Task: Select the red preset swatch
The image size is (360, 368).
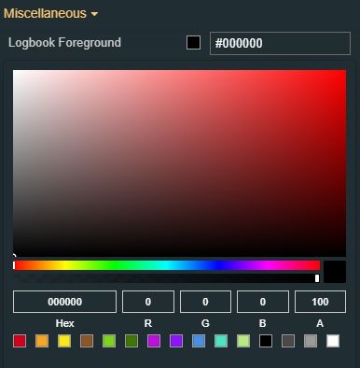Action: point(20,341)
